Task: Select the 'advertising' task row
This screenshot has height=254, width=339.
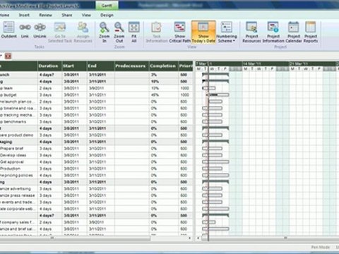Action: pyautogui.click(x=96, y=189)
